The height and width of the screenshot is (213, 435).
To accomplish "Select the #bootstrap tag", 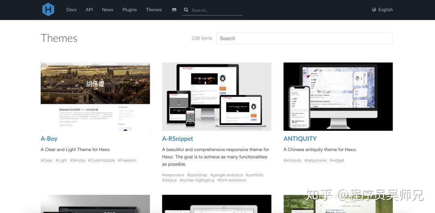I will 197,175.
